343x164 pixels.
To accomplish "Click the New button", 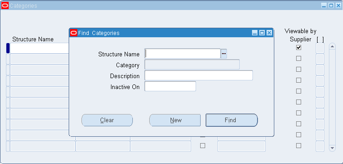I will [x=175, y=120].
